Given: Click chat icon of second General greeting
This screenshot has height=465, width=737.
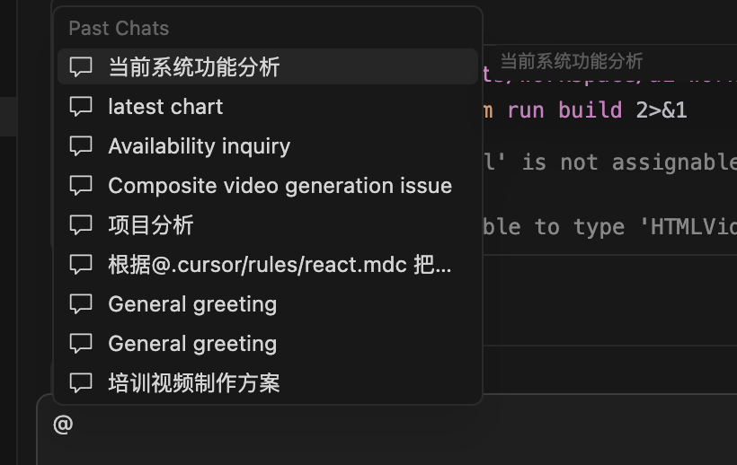Looking at the screenshot, I should click(x=81, y=344).
